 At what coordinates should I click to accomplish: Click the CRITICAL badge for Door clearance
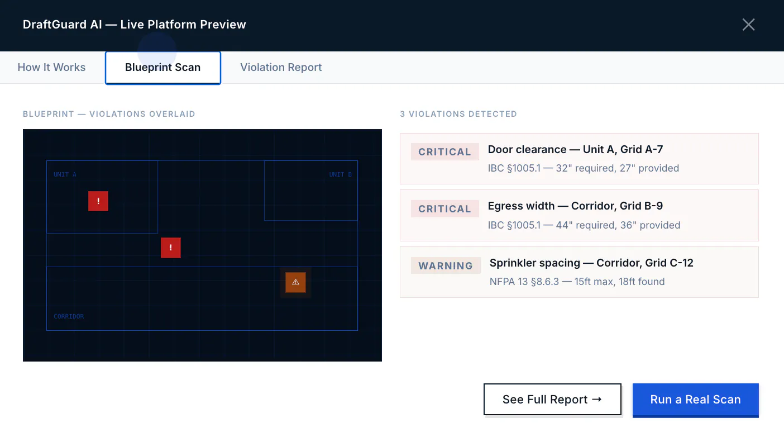pos(445,152)
